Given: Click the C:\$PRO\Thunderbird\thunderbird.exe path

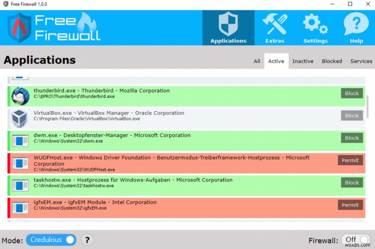Looking at the screenshot, I should (74, 97).
